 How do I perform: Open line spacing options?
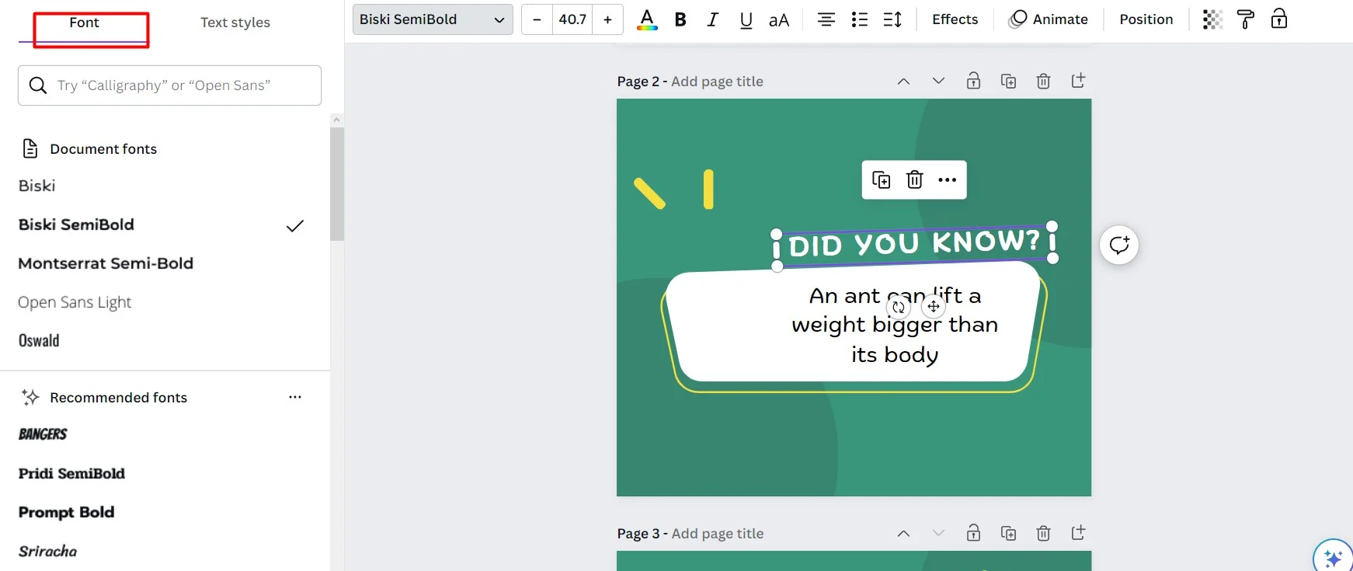click(x=892, y=19)
